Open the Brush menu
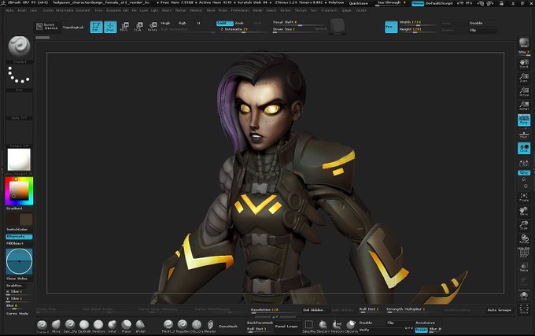The height and width of the screenshot is (336, 535). point(22,10)
